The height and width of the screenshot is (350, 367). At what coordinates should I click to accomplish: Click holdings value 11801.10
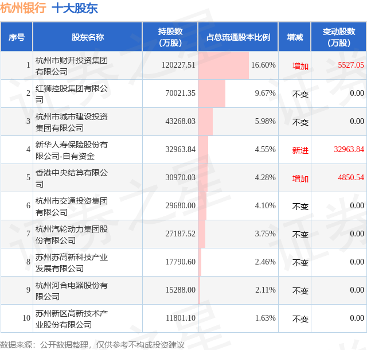180,318
